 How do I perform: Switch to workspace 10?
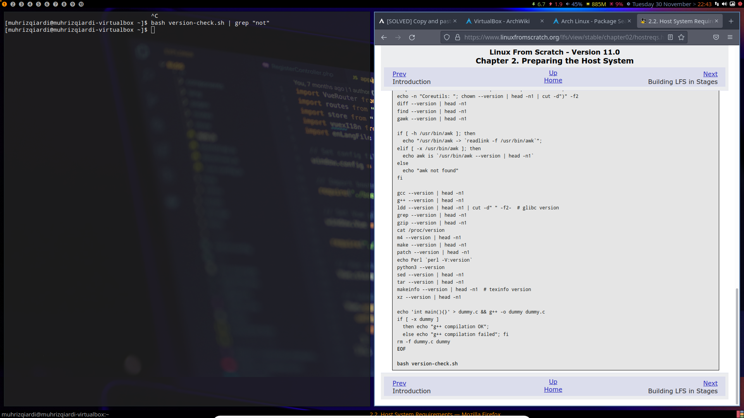81,4
